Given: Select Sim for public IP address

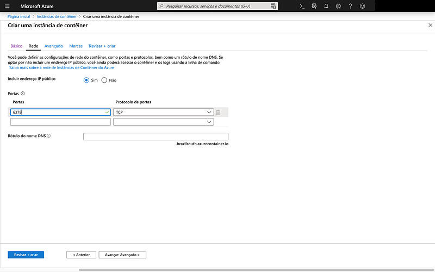Looking at the screenshot, I should 86,80.
